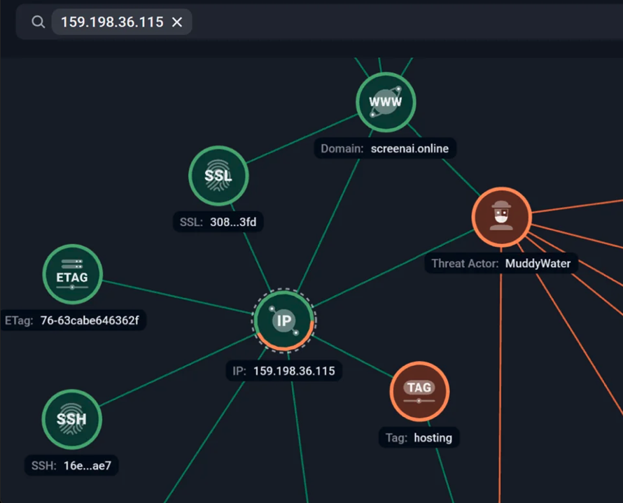Screen dimensions: 623x503
Task: Select the SSL certificate node icon
Action: click(x=218, y=176)
